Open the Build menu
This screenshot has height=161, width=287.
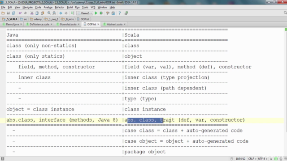[70, 7]
